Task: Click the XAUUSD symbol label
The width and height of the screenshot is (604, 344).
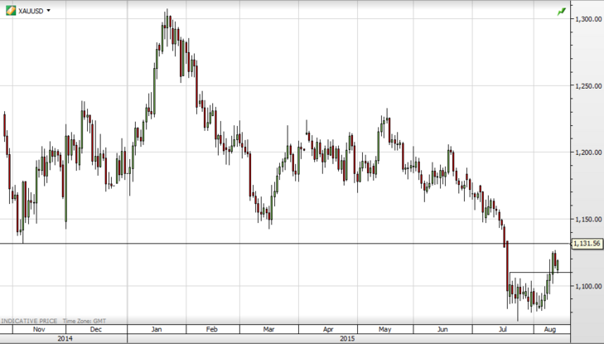Action: click(30, 11)
